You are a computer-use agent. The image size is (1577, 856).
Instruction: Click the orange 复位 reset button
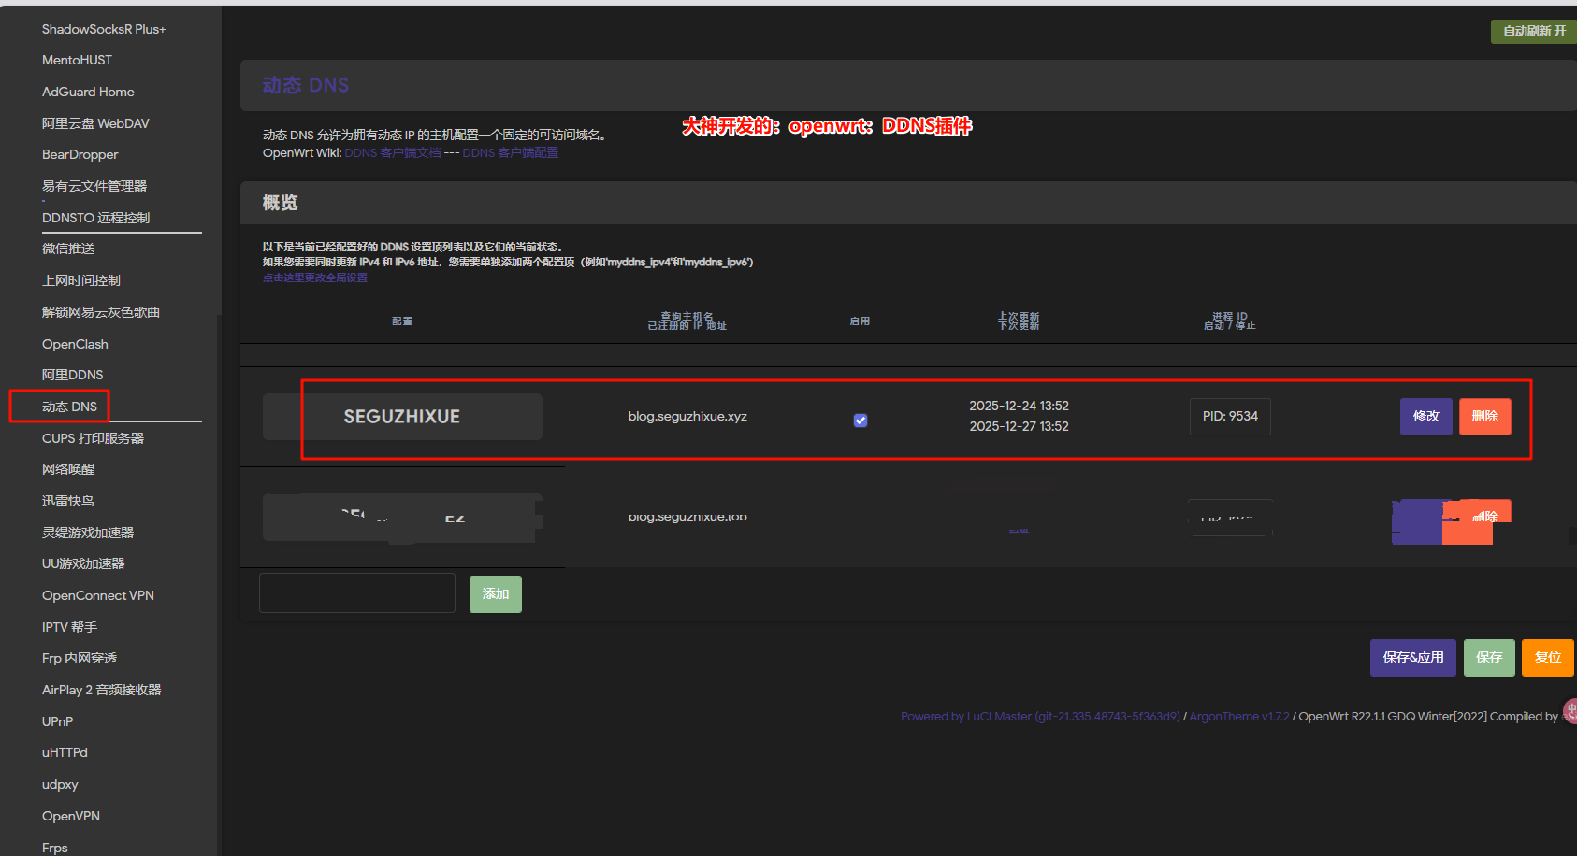[x=1547, y=658]
